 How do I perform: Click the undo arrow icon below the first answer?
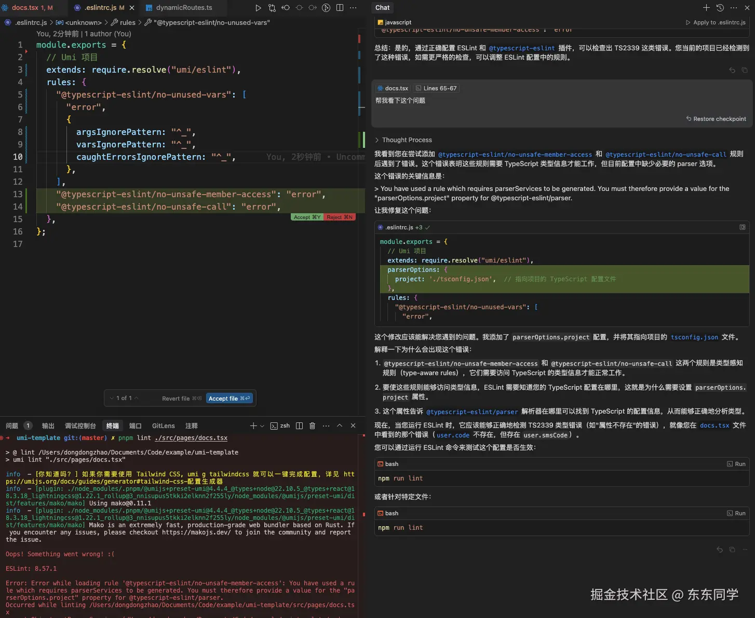pos(732,70)
